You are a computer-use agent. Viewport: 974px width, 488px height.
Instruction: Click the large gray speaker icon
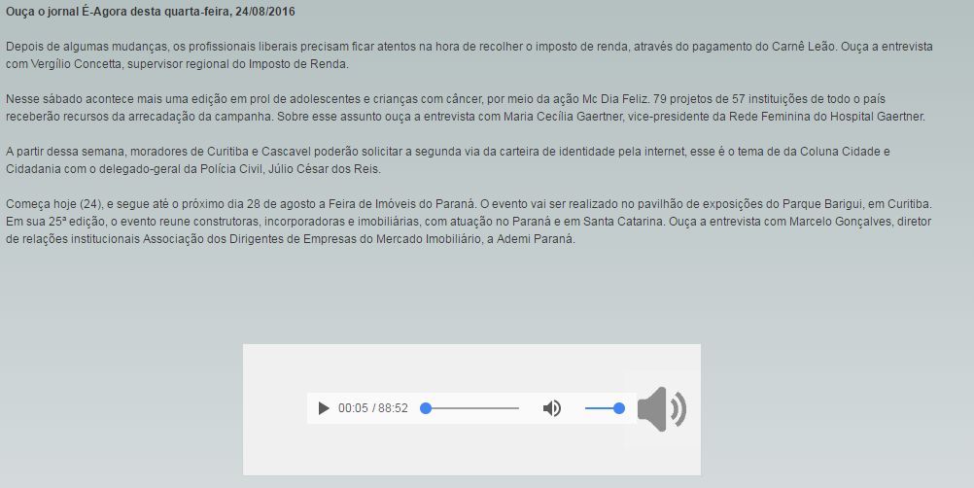[662, 409]
